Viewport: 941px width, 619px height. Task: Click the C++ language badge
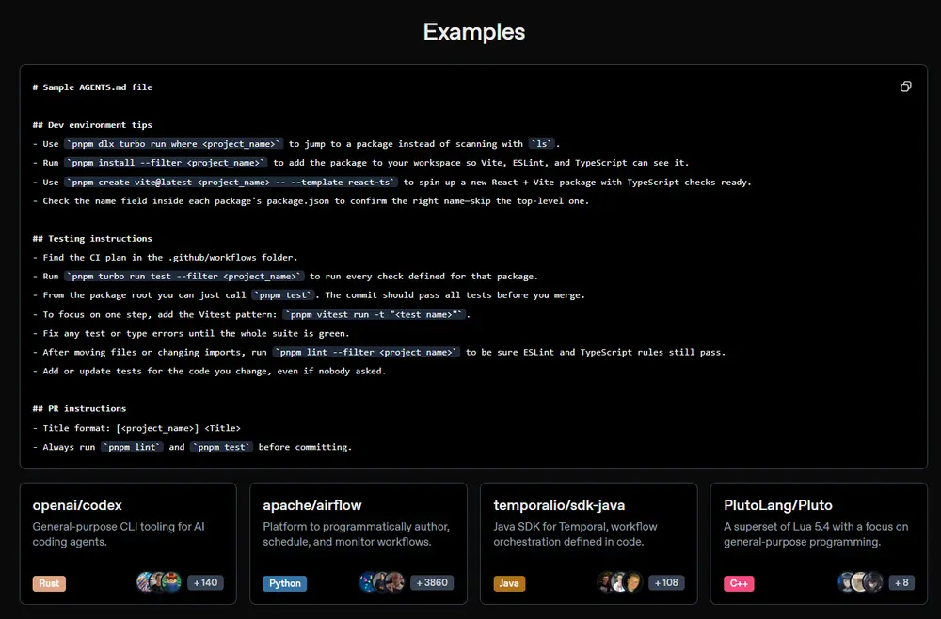(739, 583)
